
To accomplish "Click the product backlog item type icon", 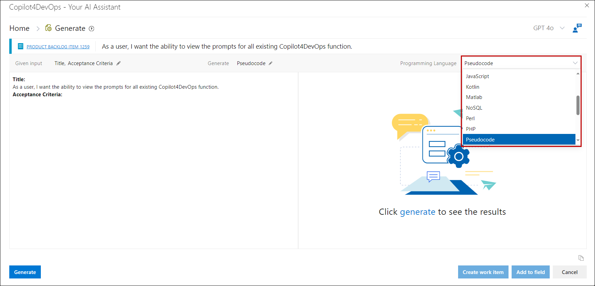I will coord(21,46).
